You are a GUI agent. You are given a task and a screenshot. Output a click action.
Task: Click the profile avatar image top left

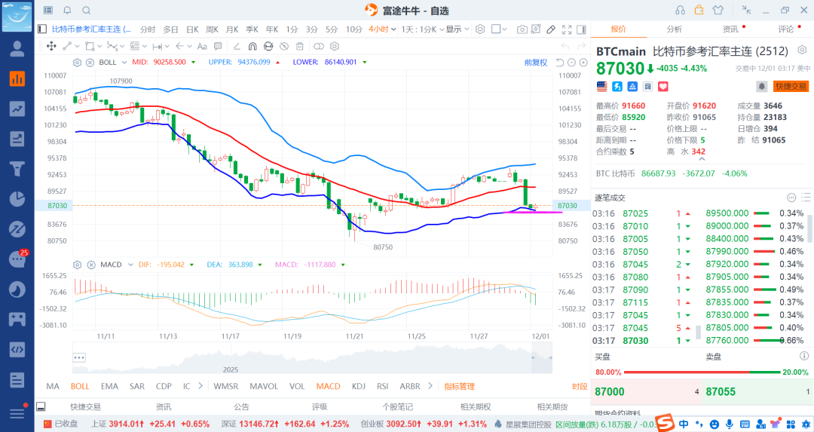(17, 16)
